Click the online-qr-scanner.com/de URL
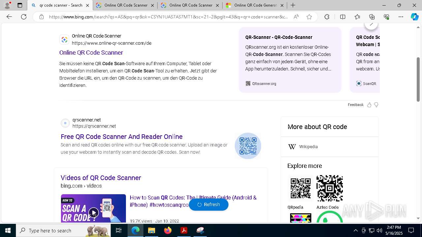Image resolution: width=422 pixels, height=237 pixels. coord(111,43)
